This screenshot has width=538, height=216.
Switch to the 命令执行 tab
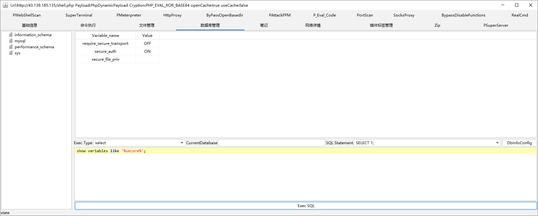coord(88,25)
